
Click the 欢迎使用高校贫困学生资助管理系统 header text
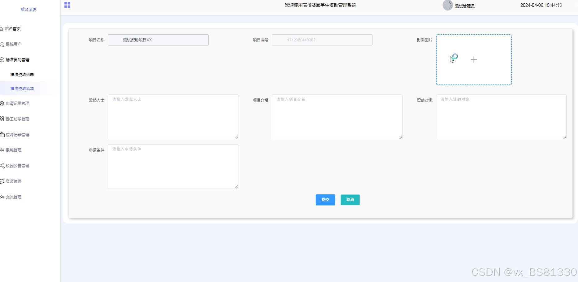click(x=320, y=5)
